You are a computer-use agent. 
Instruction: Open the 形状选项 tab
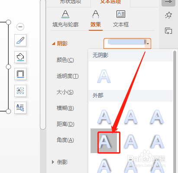point(71,2)
